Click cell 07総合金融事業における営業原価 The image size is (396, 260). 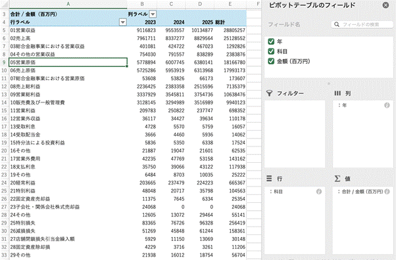(68, 78)
